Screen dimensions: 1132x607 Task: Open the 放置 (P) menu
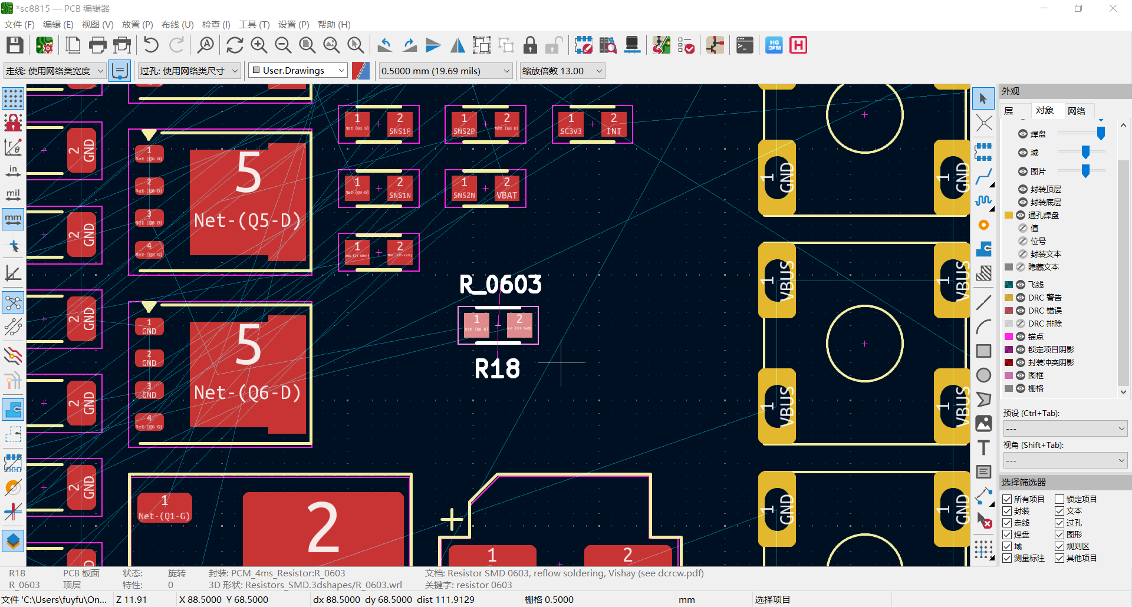[x=137, y=24]
